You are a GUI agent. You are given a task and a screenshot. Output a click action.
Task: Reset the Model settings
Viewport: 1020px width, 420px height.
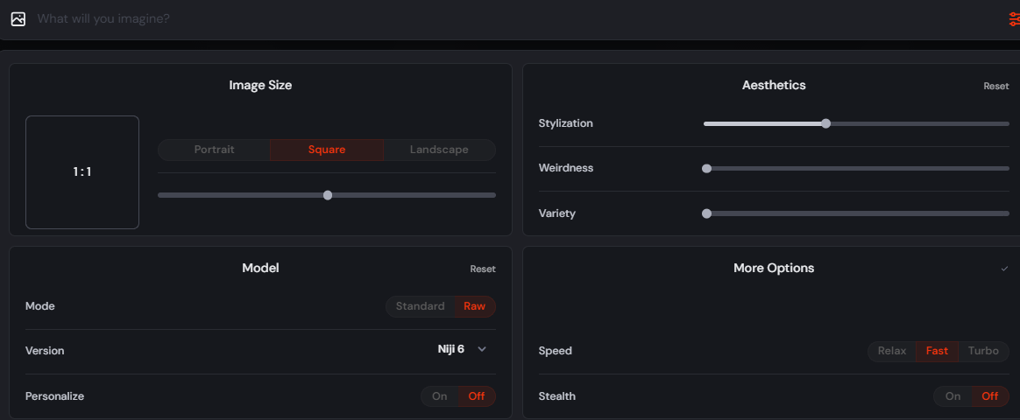click(483, 269)
